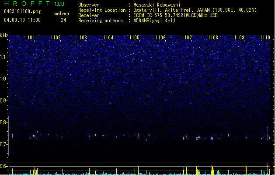The image size is (275, 175).
Task: Click the kHz axis unit label
Action: 4,35
